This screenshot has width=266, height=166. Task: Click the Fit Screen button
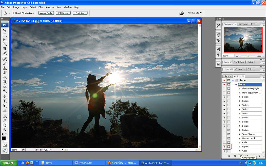[x=63, y=13]
